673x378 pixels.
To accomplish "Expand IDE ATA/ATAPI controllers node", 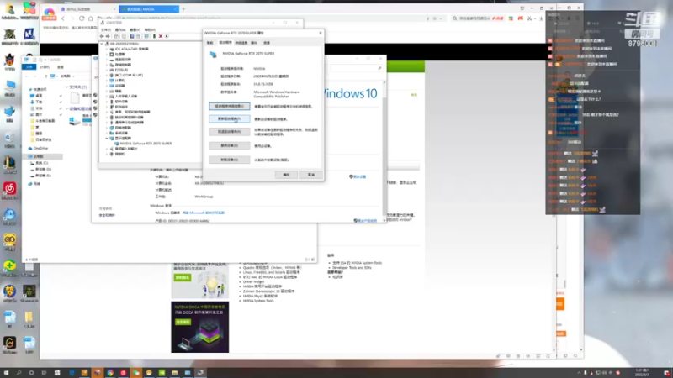I will [107, 49].
